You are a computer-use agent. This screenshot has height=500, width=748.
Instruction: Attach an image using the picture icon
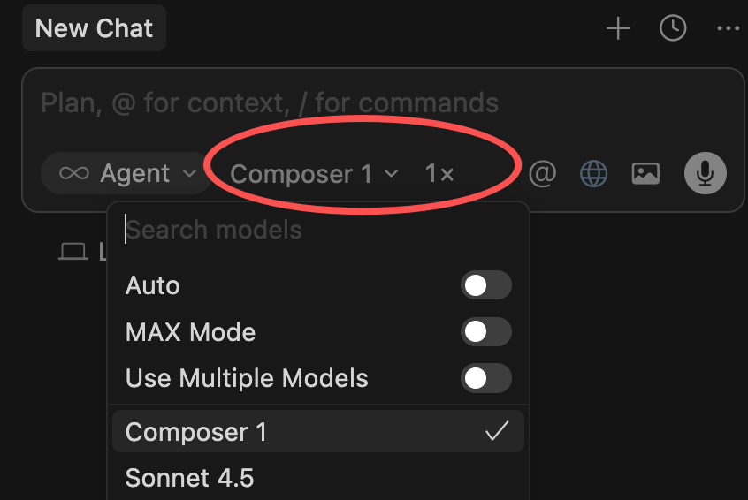645,174
